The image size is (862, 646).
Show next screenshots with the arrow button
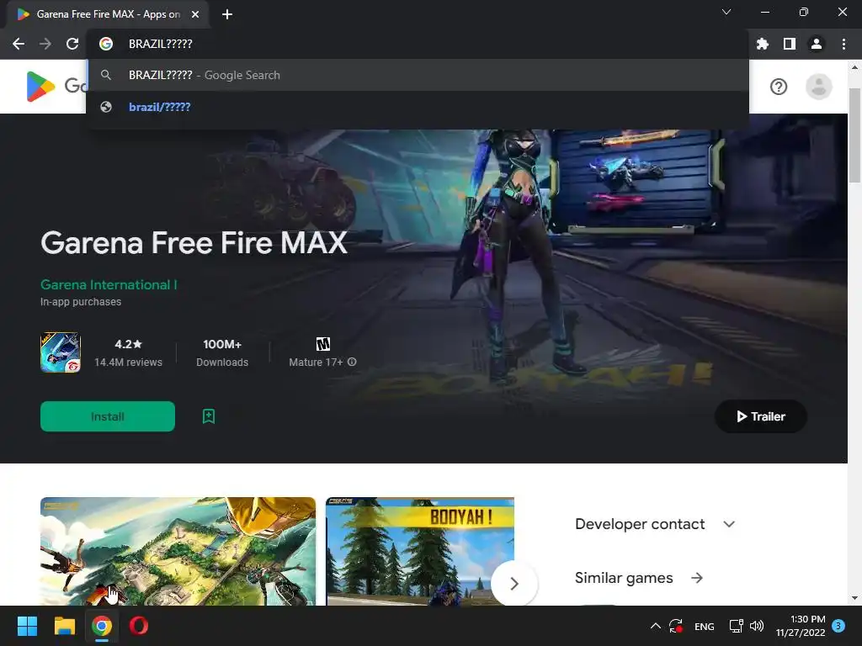click(x=514, y=584)
